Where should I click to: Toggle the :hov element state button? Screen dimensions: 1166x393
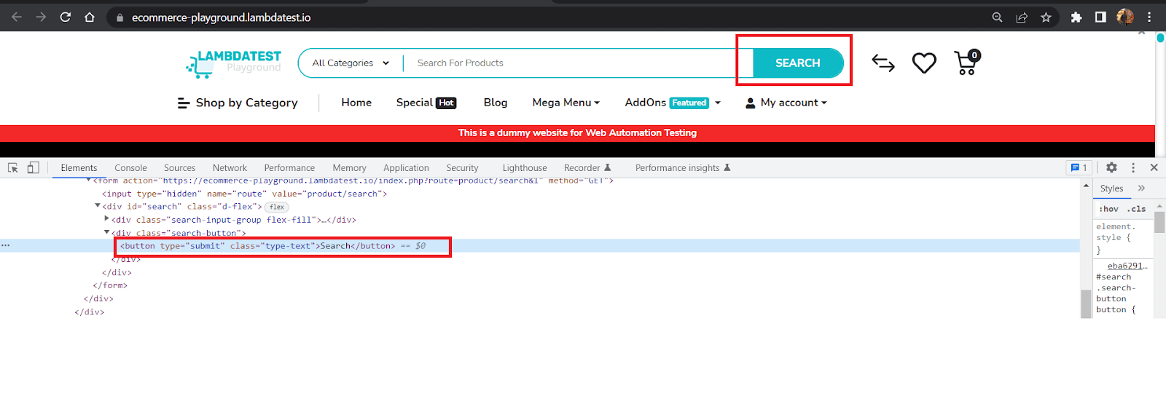(1108, 209)
